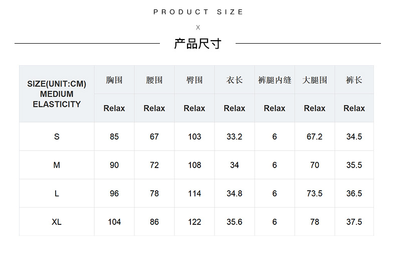Click the 大腿围 column header

point(315,80)
